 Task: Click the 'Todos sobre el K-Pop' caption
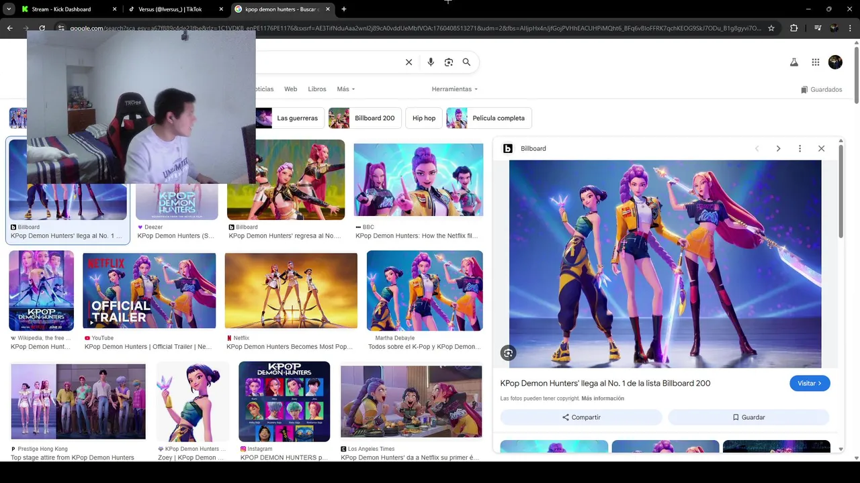[x=425, y=347]
